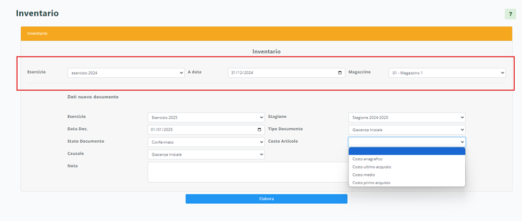The image size is (522, 221).
Task: Collapse the Costo Articolo dropdown
Action: [x=407, y=142]
